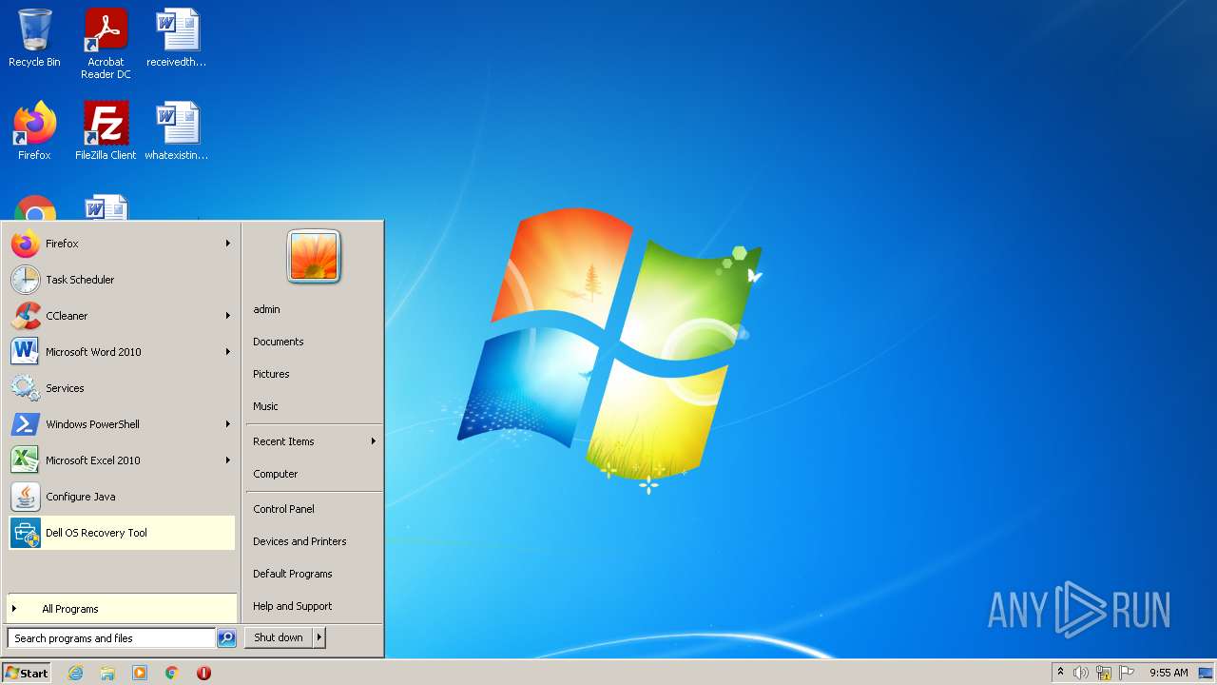Viewport: 1217px width, 685px height.
Task: Open FileZilla Client desktop shortcut
Action: [106, 131]
